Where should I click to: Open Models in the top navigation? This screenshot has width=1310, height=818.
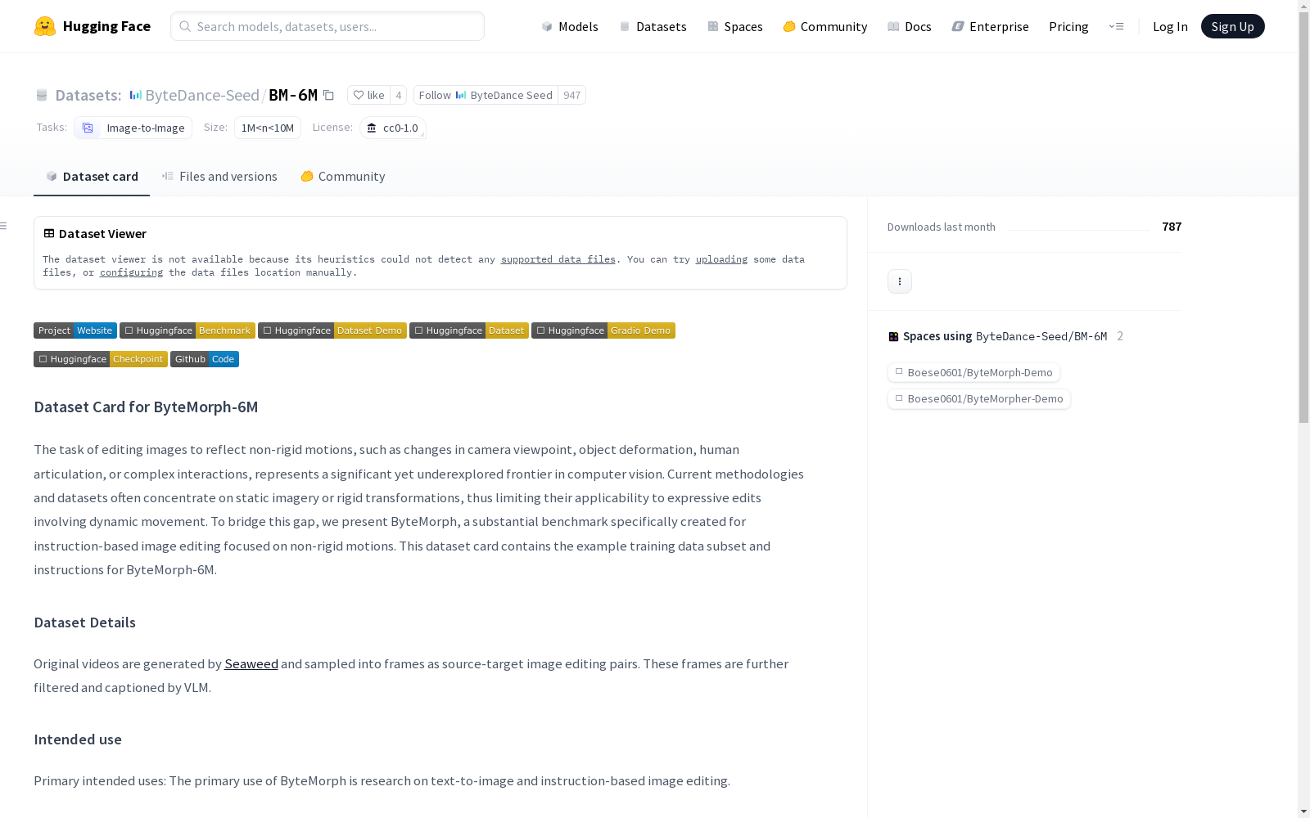click(570, 26)
